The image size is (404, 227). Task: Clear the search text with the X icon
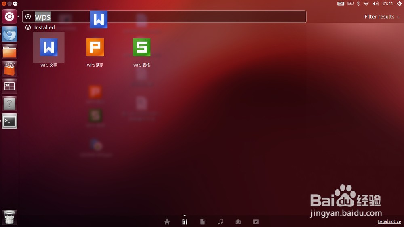[28, 17]
